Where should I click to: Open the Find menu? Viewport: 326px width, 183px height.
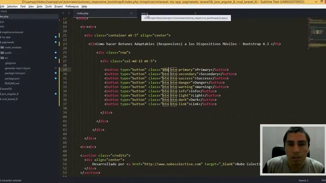click(x=23, y=7)
